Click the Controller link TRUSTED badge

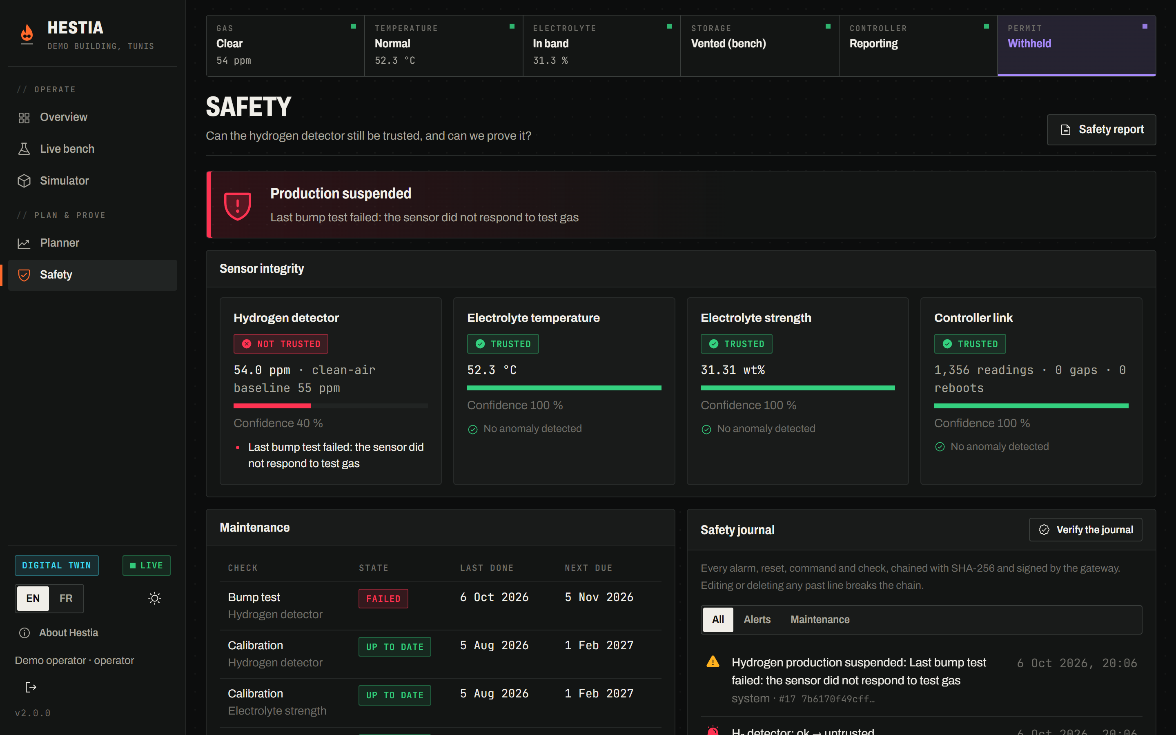pos(970,344)
